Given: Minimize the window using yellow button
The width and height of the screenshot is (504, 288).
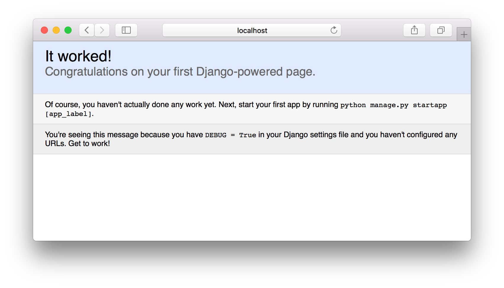Looking at the screenshot, I should (56, 30).
